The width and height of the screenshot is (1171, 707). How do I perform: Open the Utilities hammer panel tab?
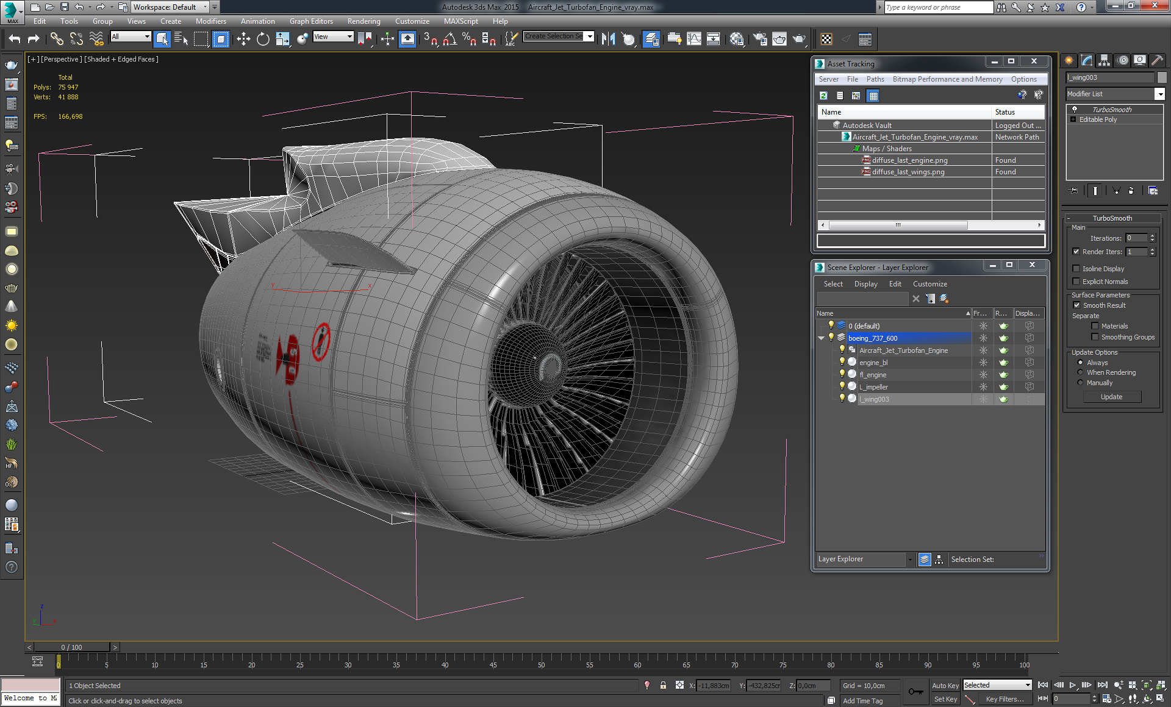[1157, 60]
